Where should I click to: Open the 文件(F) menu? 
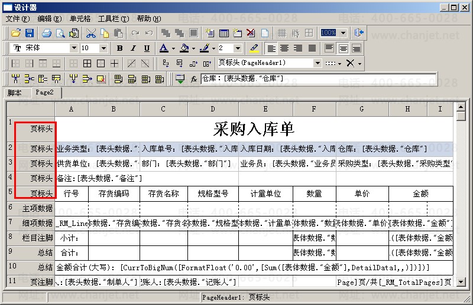pos(17,19)
